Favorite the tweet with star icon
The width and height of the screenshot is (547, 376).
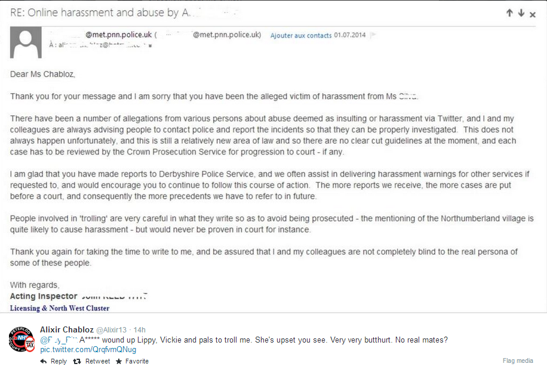(132, 361)
